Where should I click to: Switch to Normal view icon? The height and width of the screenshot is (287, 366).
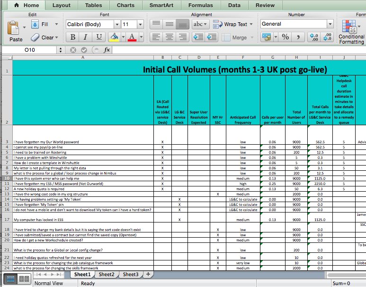point(10,279)
